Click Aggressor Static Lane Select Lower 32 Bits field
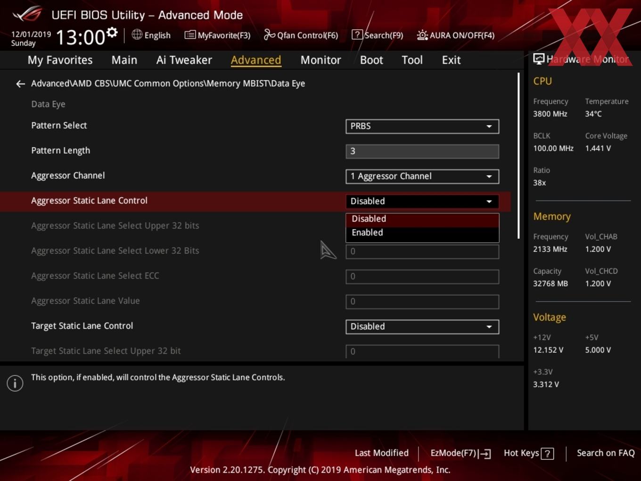The height and width of the screenshot is (481, 641). pyautogui.click(x=422, y=251)
